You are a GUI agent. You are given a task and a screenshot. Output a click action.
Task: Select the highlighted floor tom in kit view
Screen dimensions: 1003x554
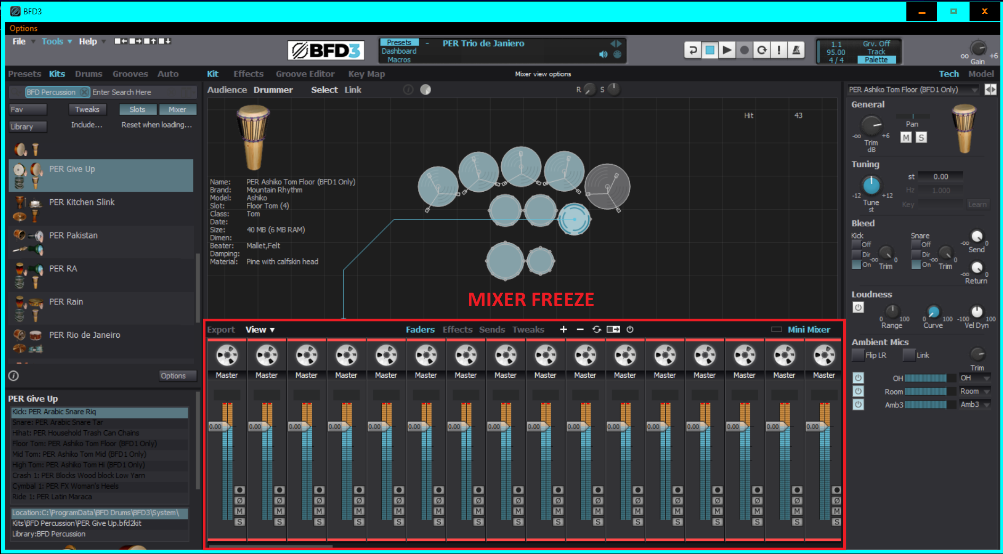574,219
